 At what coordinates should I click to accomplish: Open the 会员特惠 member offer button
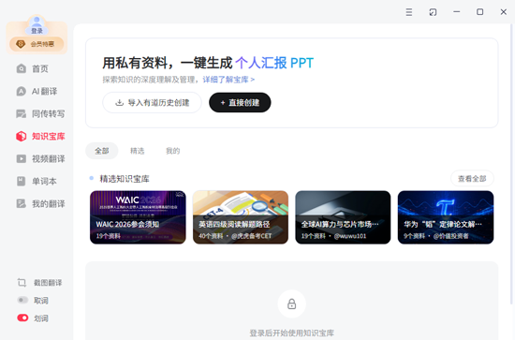[37, 44]
